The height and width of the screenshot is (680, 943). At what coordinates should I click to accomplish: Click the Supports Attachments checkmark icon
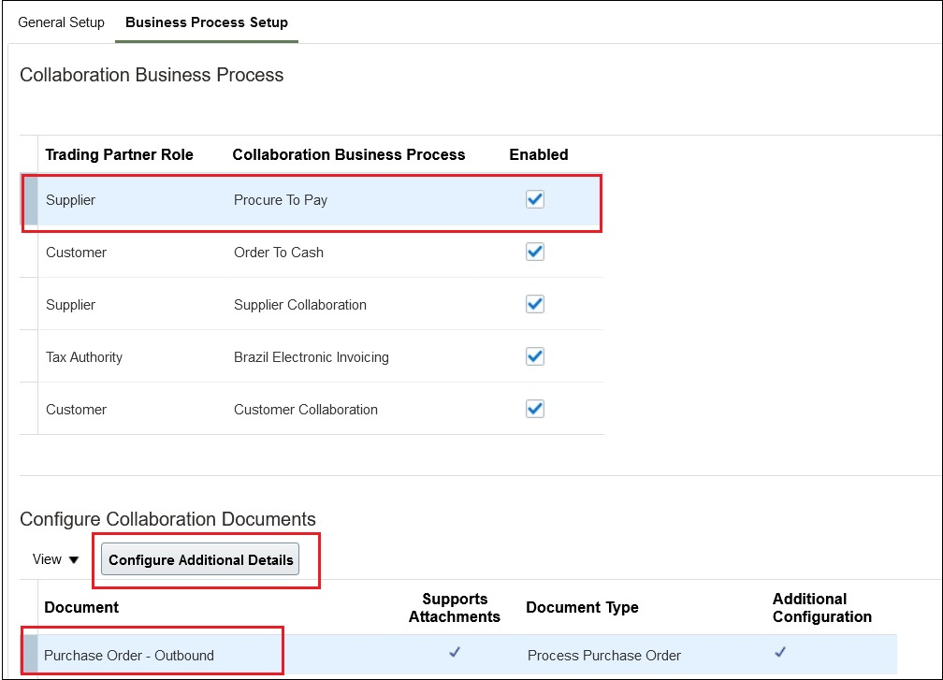click(455, 655)
